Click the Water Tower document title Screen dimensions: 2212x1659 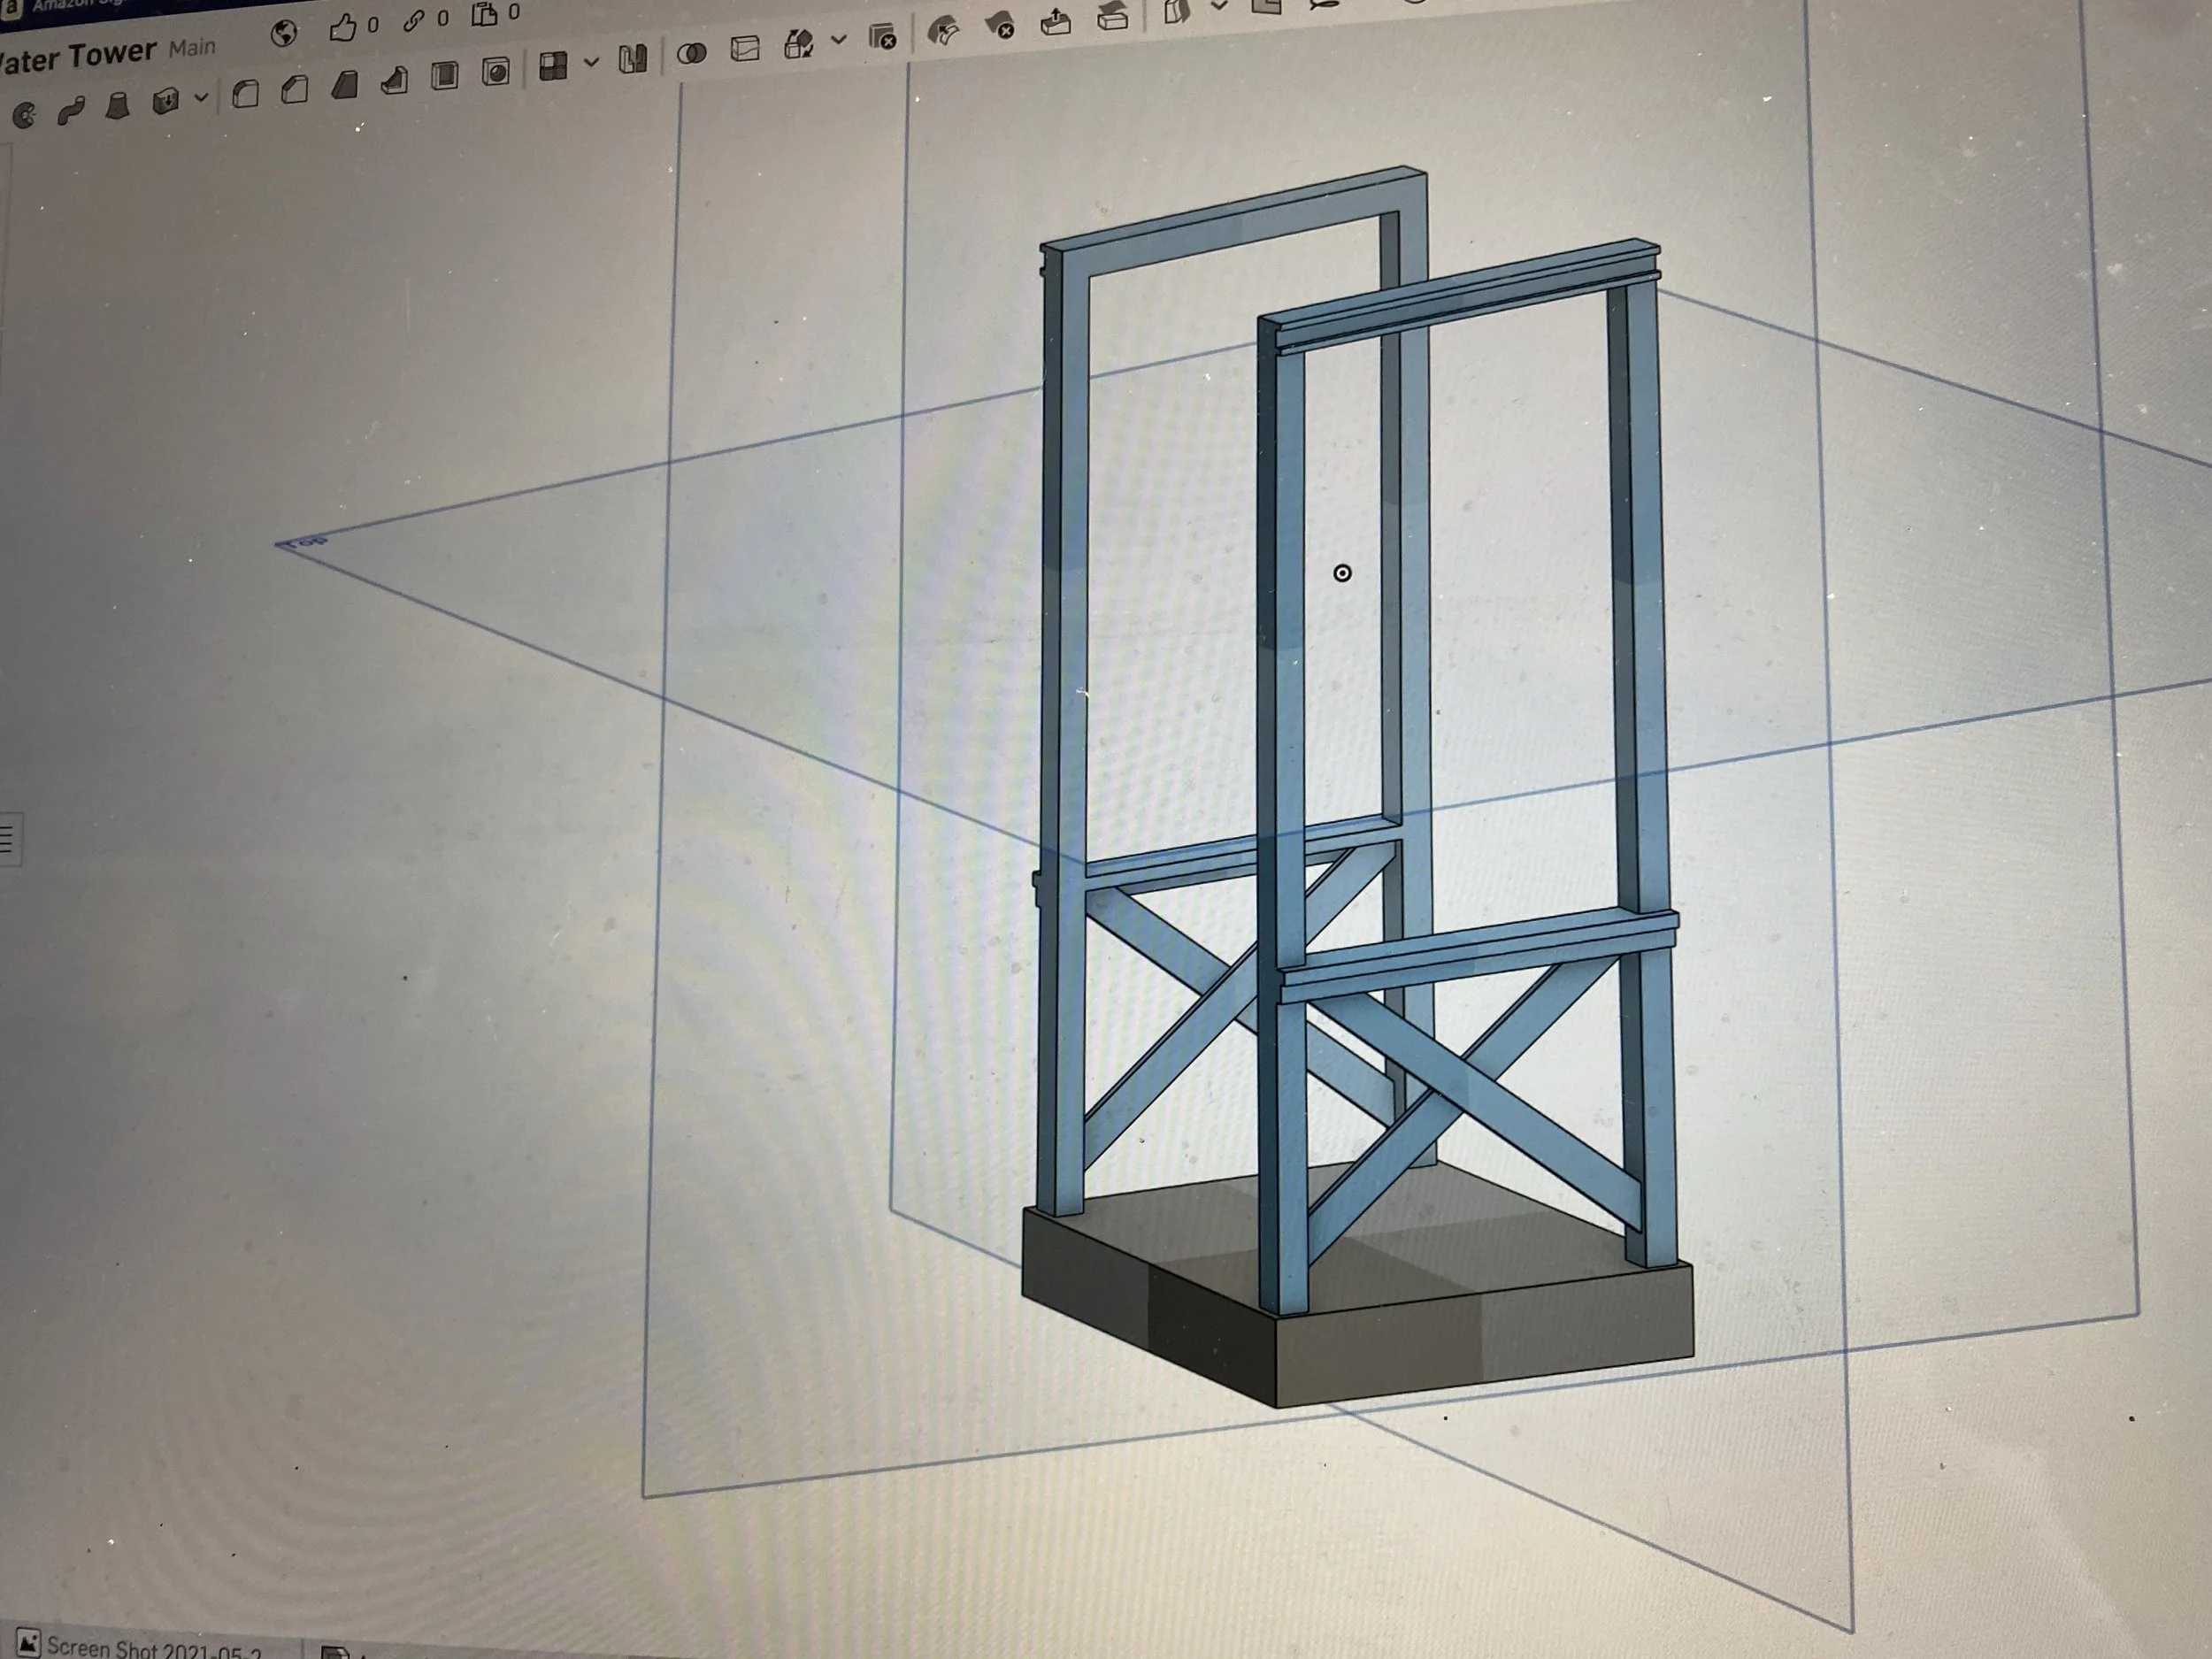coord(77,55)
